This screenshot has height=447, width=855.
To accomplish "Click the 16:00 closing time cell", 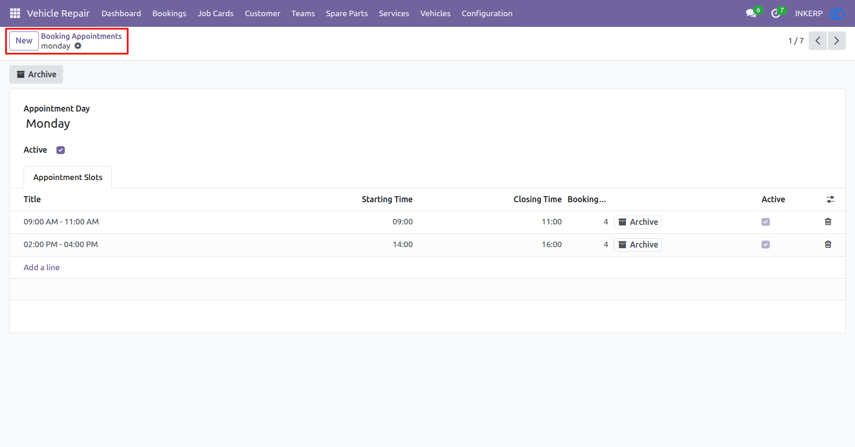I will (x=551, y=245).
